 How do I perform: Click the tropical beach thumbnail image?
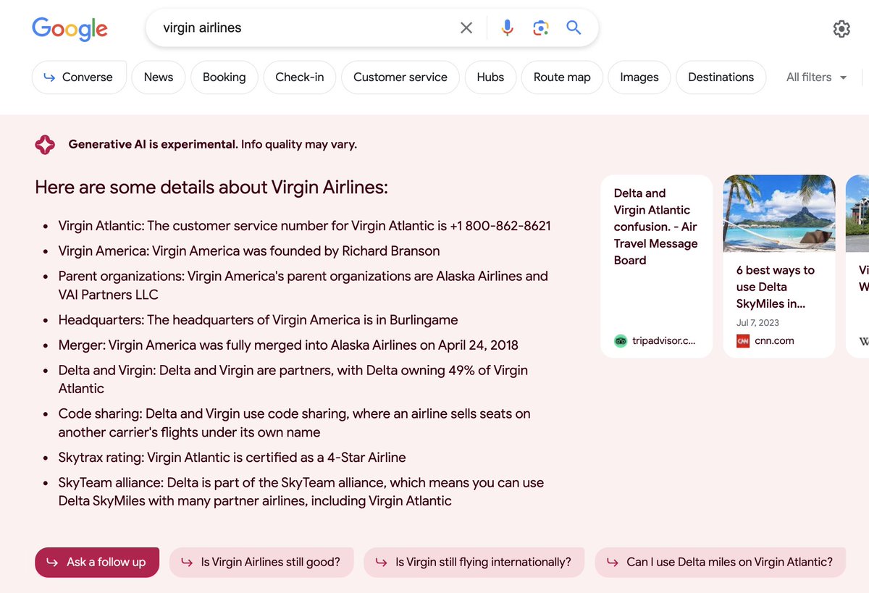pyautogui.click(x=779, y=213)
